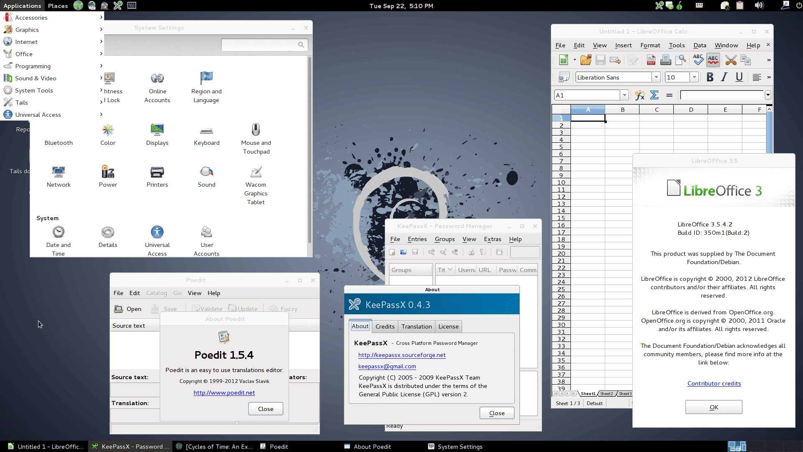803x452 pixels.
Task: Click the Sum sigma icon in Calc
Action: tap(655, 95)
